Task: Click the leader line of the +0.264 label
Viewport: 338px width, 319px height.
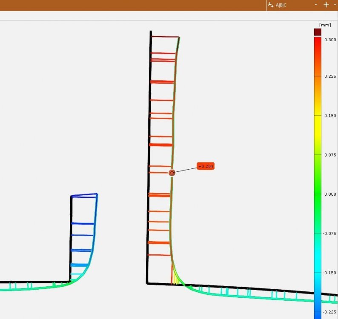Action: click(x=185, y=170)
